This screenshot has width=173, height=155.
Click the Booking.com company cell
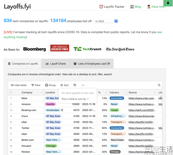(x=29, y=110)
